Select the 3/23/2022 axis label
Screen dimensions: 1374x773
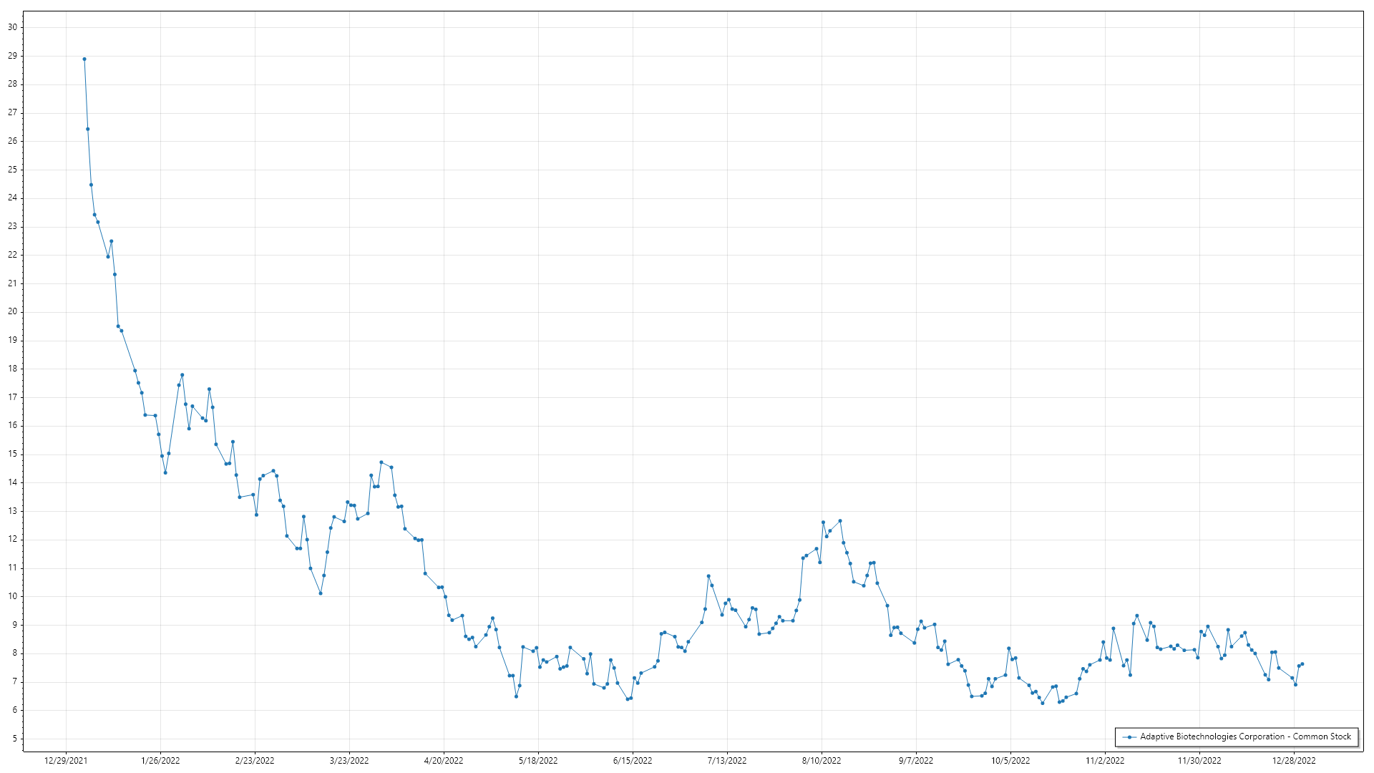349,761
